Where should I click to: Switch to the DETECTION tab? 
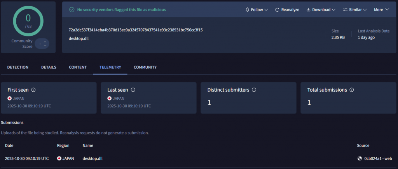pos(18,67)
